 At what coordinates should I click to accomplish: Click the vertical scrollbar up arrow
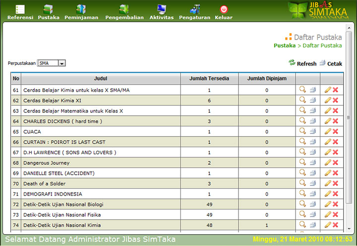pyautogui.click(x=349, y=28)
